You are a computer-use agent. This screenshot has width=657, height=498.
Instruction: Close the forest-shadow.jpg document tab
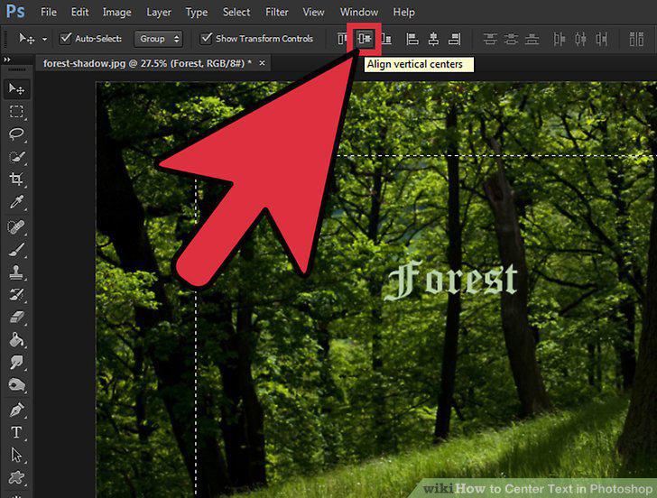point(262,63)
